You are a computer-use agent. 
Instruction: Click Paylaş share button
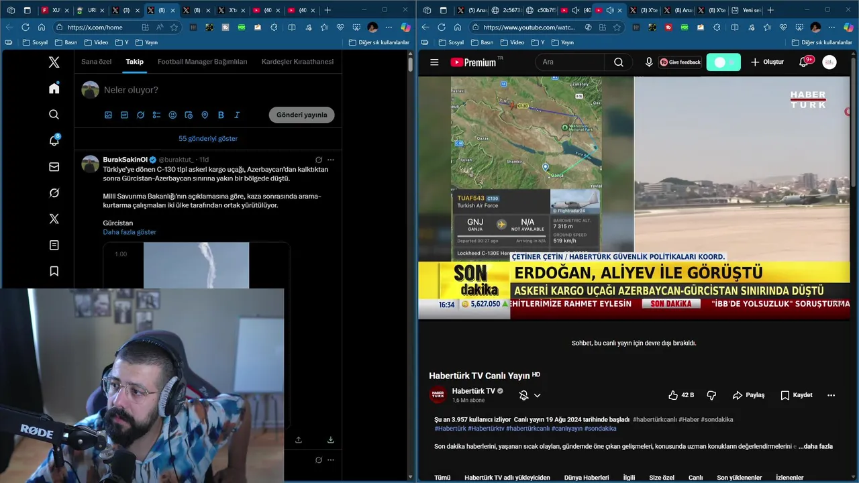point(748,395)
